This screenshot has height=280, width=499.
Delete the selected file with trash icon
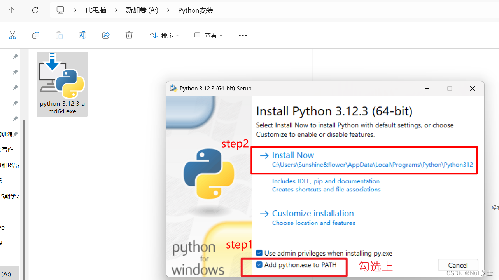(x=129, y=35)
